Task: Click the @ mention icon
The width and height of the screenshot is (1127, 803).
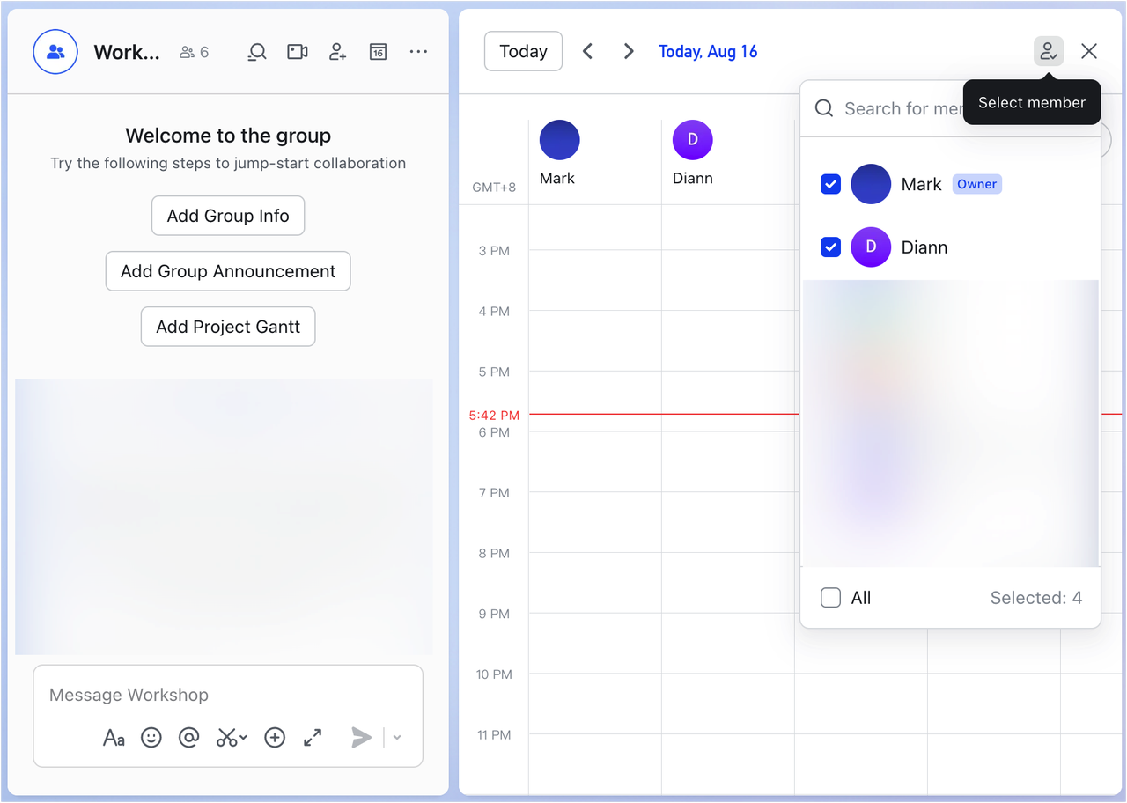Action: pos(188,737)
